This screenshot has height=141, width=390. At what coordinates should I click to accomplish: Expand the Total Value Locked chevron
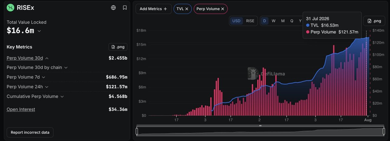pyautogui.click(x=39, y=31)
